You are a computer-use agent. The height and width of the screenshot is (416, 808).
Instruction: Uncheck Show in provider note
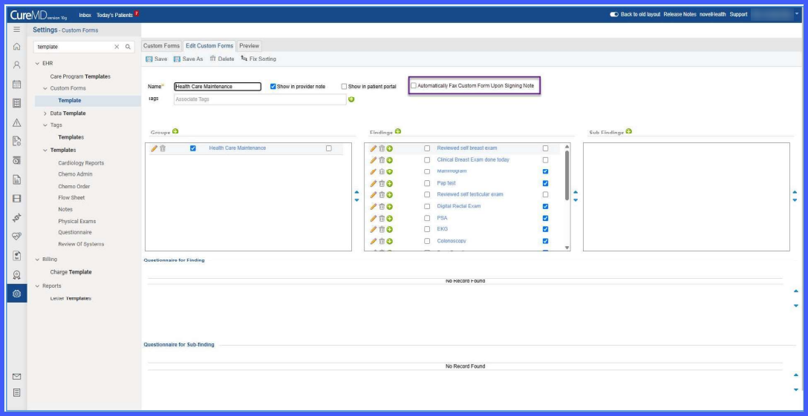pyautogui.click(x=273, y=87)
